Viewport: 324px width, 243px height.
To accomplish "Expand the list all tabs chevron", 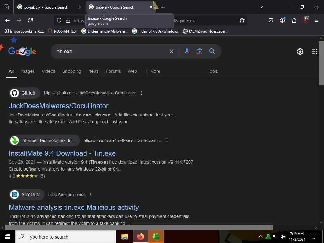I will (x=261, y=7).
